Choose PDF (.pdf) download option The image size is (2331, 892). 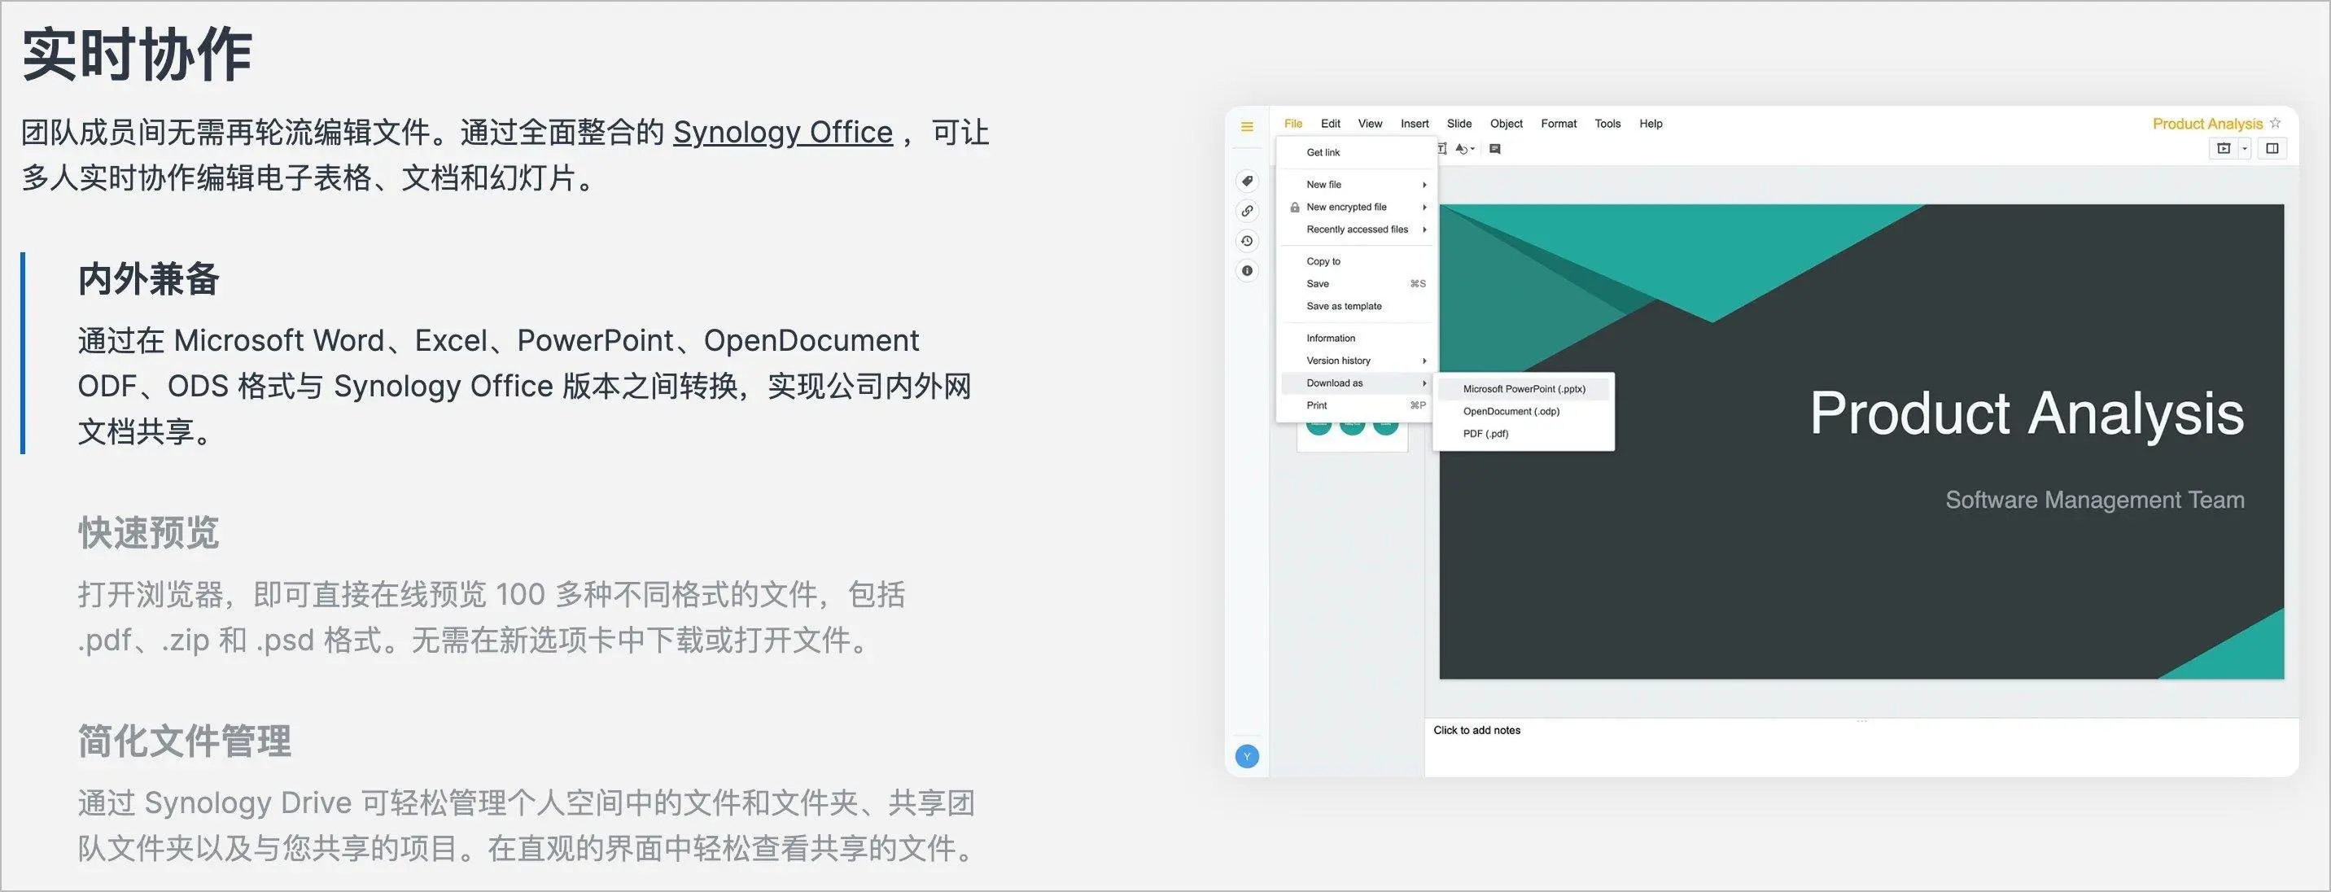click(x=1486, y=433)
